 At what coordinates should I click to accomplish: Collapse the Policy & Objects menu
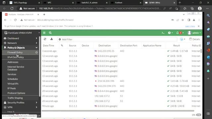[21, 48]
